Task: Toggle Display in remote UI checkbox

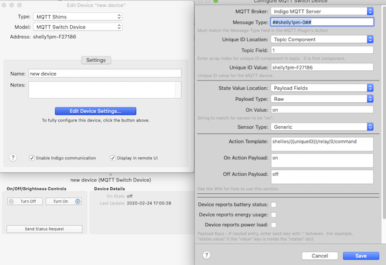Action: (112, 158)
